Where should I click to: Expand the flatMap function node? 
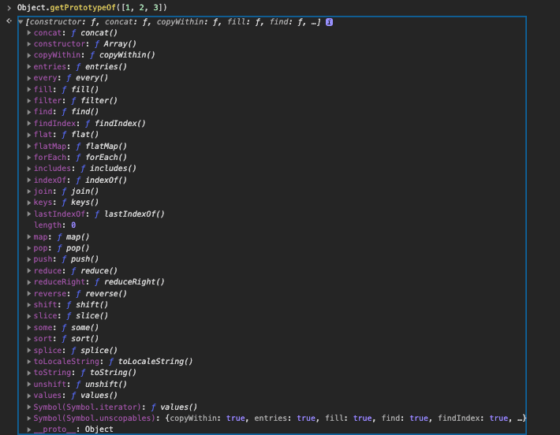coord(29,146)
